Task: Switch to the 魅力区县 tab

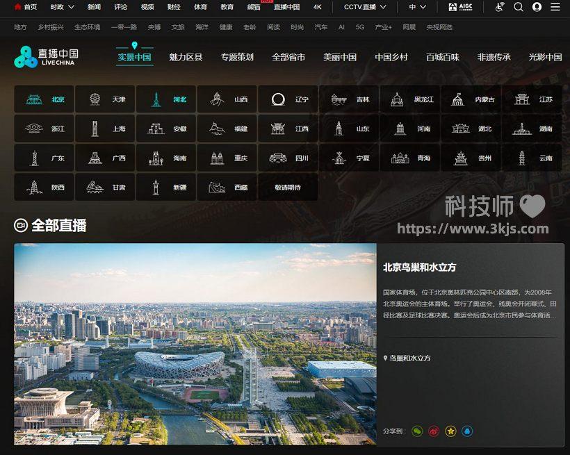Action: [186, 57]
